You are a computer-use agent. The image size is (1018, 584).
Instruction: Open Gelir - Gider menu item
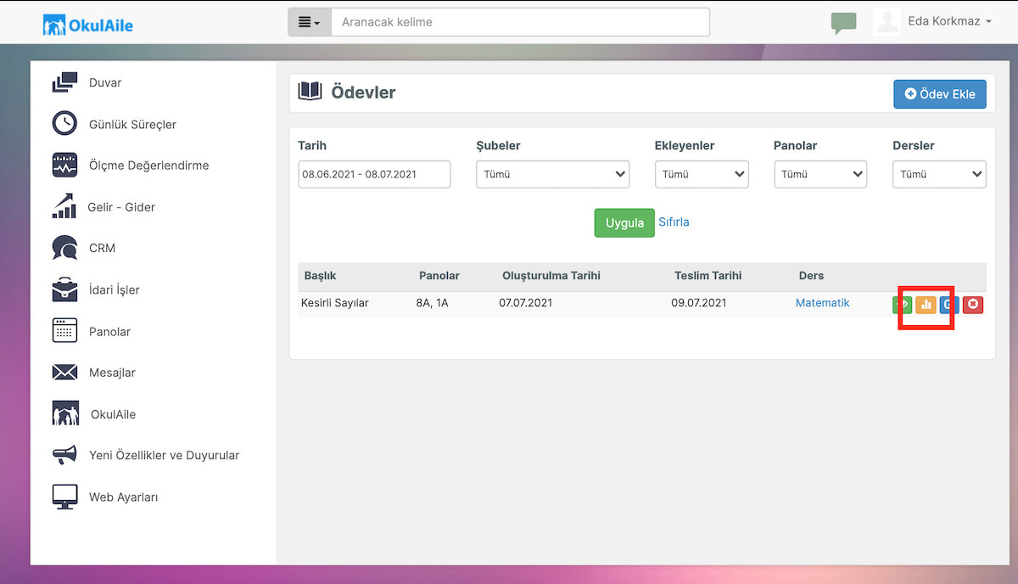point(121,206)
